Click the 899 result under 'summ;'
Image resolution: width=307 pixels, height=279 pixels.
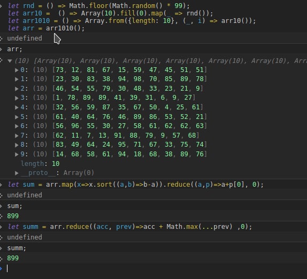[13, 258]
